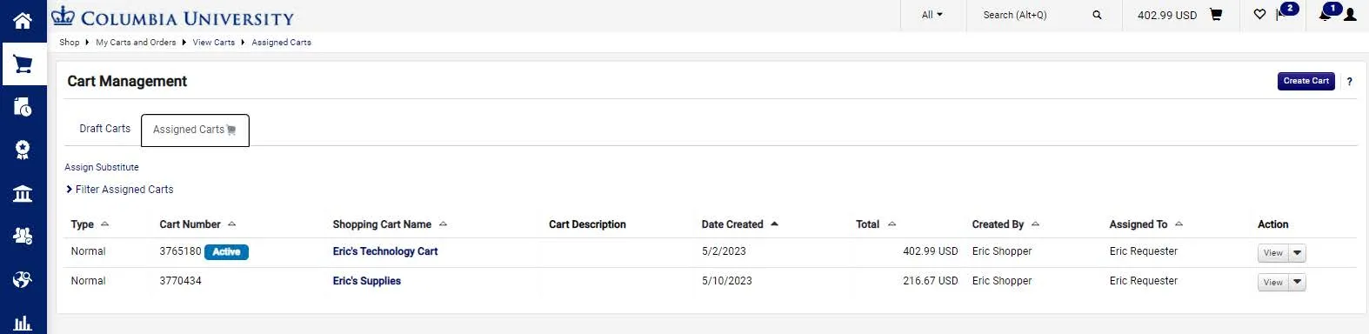Open favorites heart icon

1259,14
